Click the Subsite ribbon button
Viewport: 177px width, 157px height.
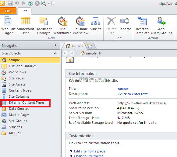(x=96, y=24)
